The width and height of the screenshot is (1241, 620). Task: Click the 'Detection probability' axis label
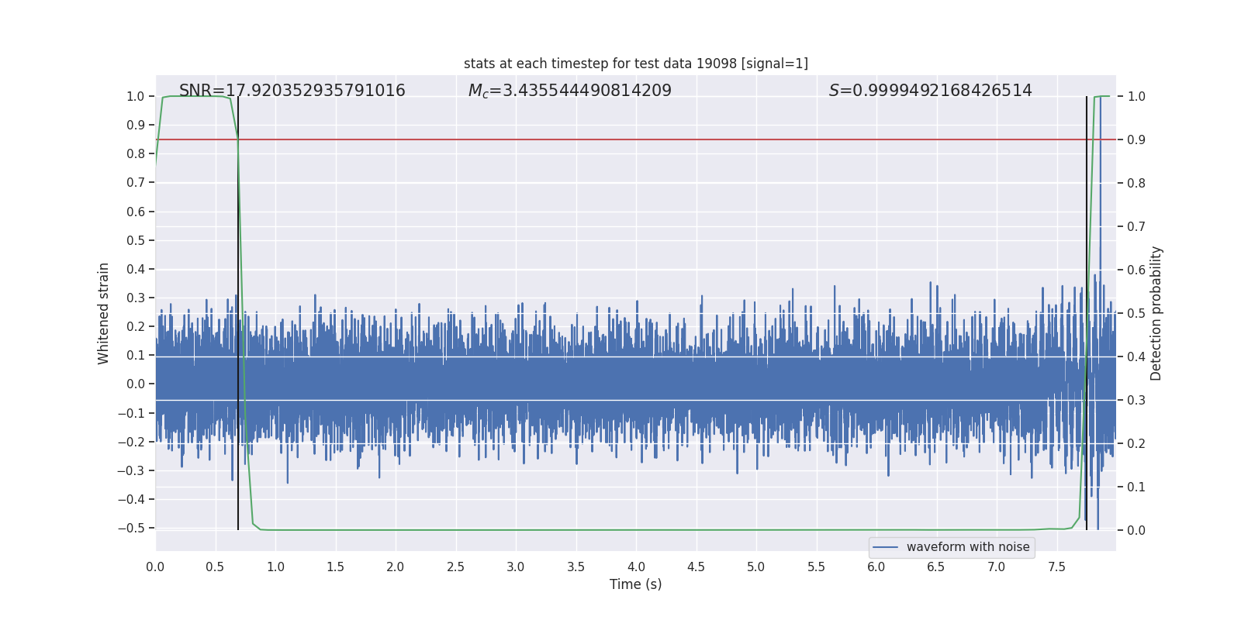[x=1156, y=313]
